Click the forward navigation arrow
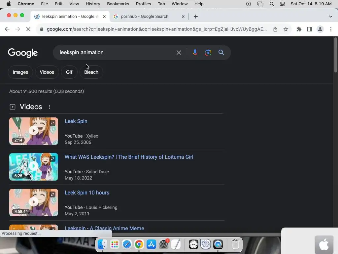Image resolution: width=338 pixels, height=254 pixels. click(x=18, y=29)
